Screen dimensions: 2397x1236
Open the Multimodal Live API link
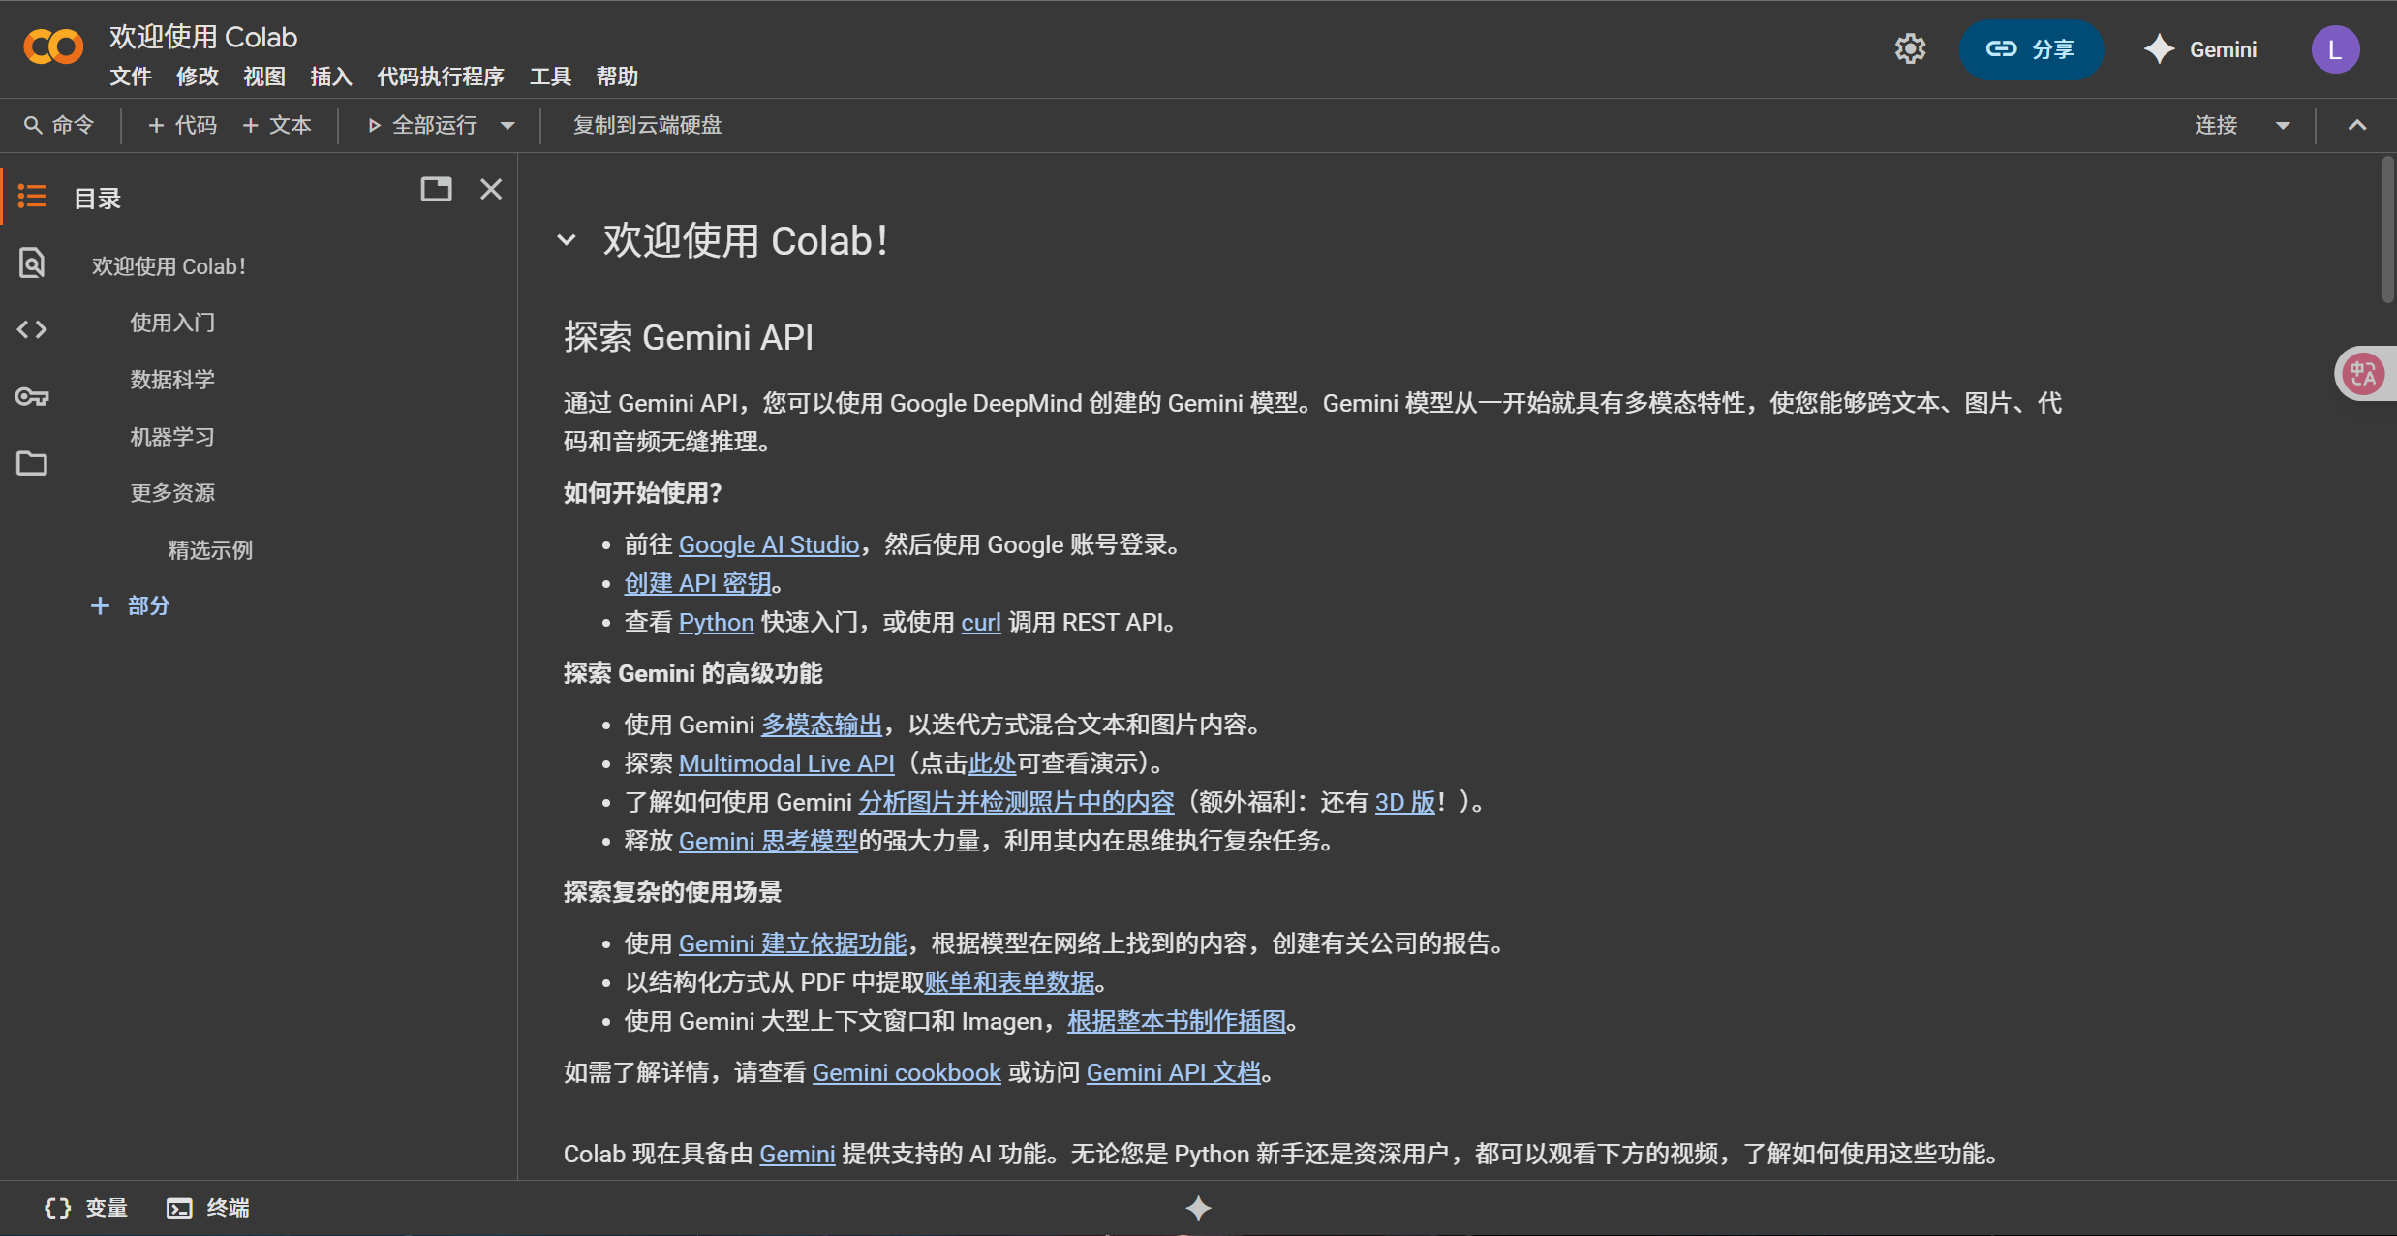click(786, 763)
